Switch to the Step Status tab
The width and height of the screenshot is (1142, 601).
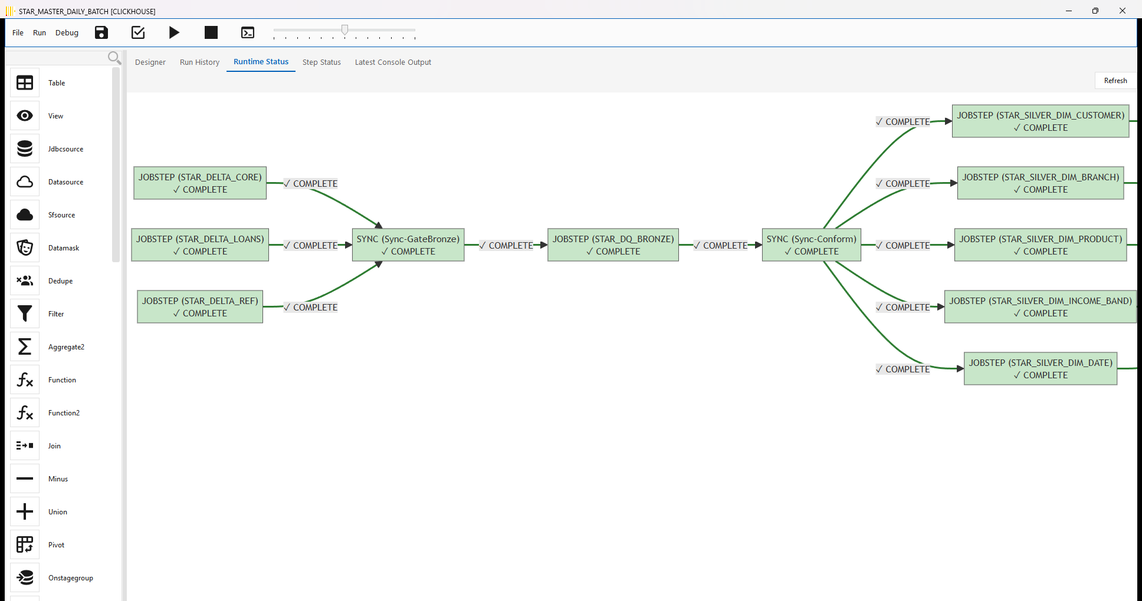tap(321, 62)
